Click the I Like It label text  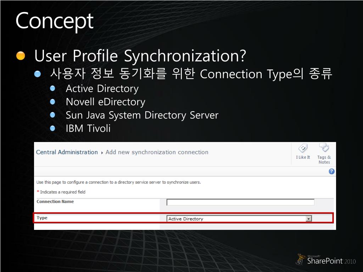(x=303, y=157)
